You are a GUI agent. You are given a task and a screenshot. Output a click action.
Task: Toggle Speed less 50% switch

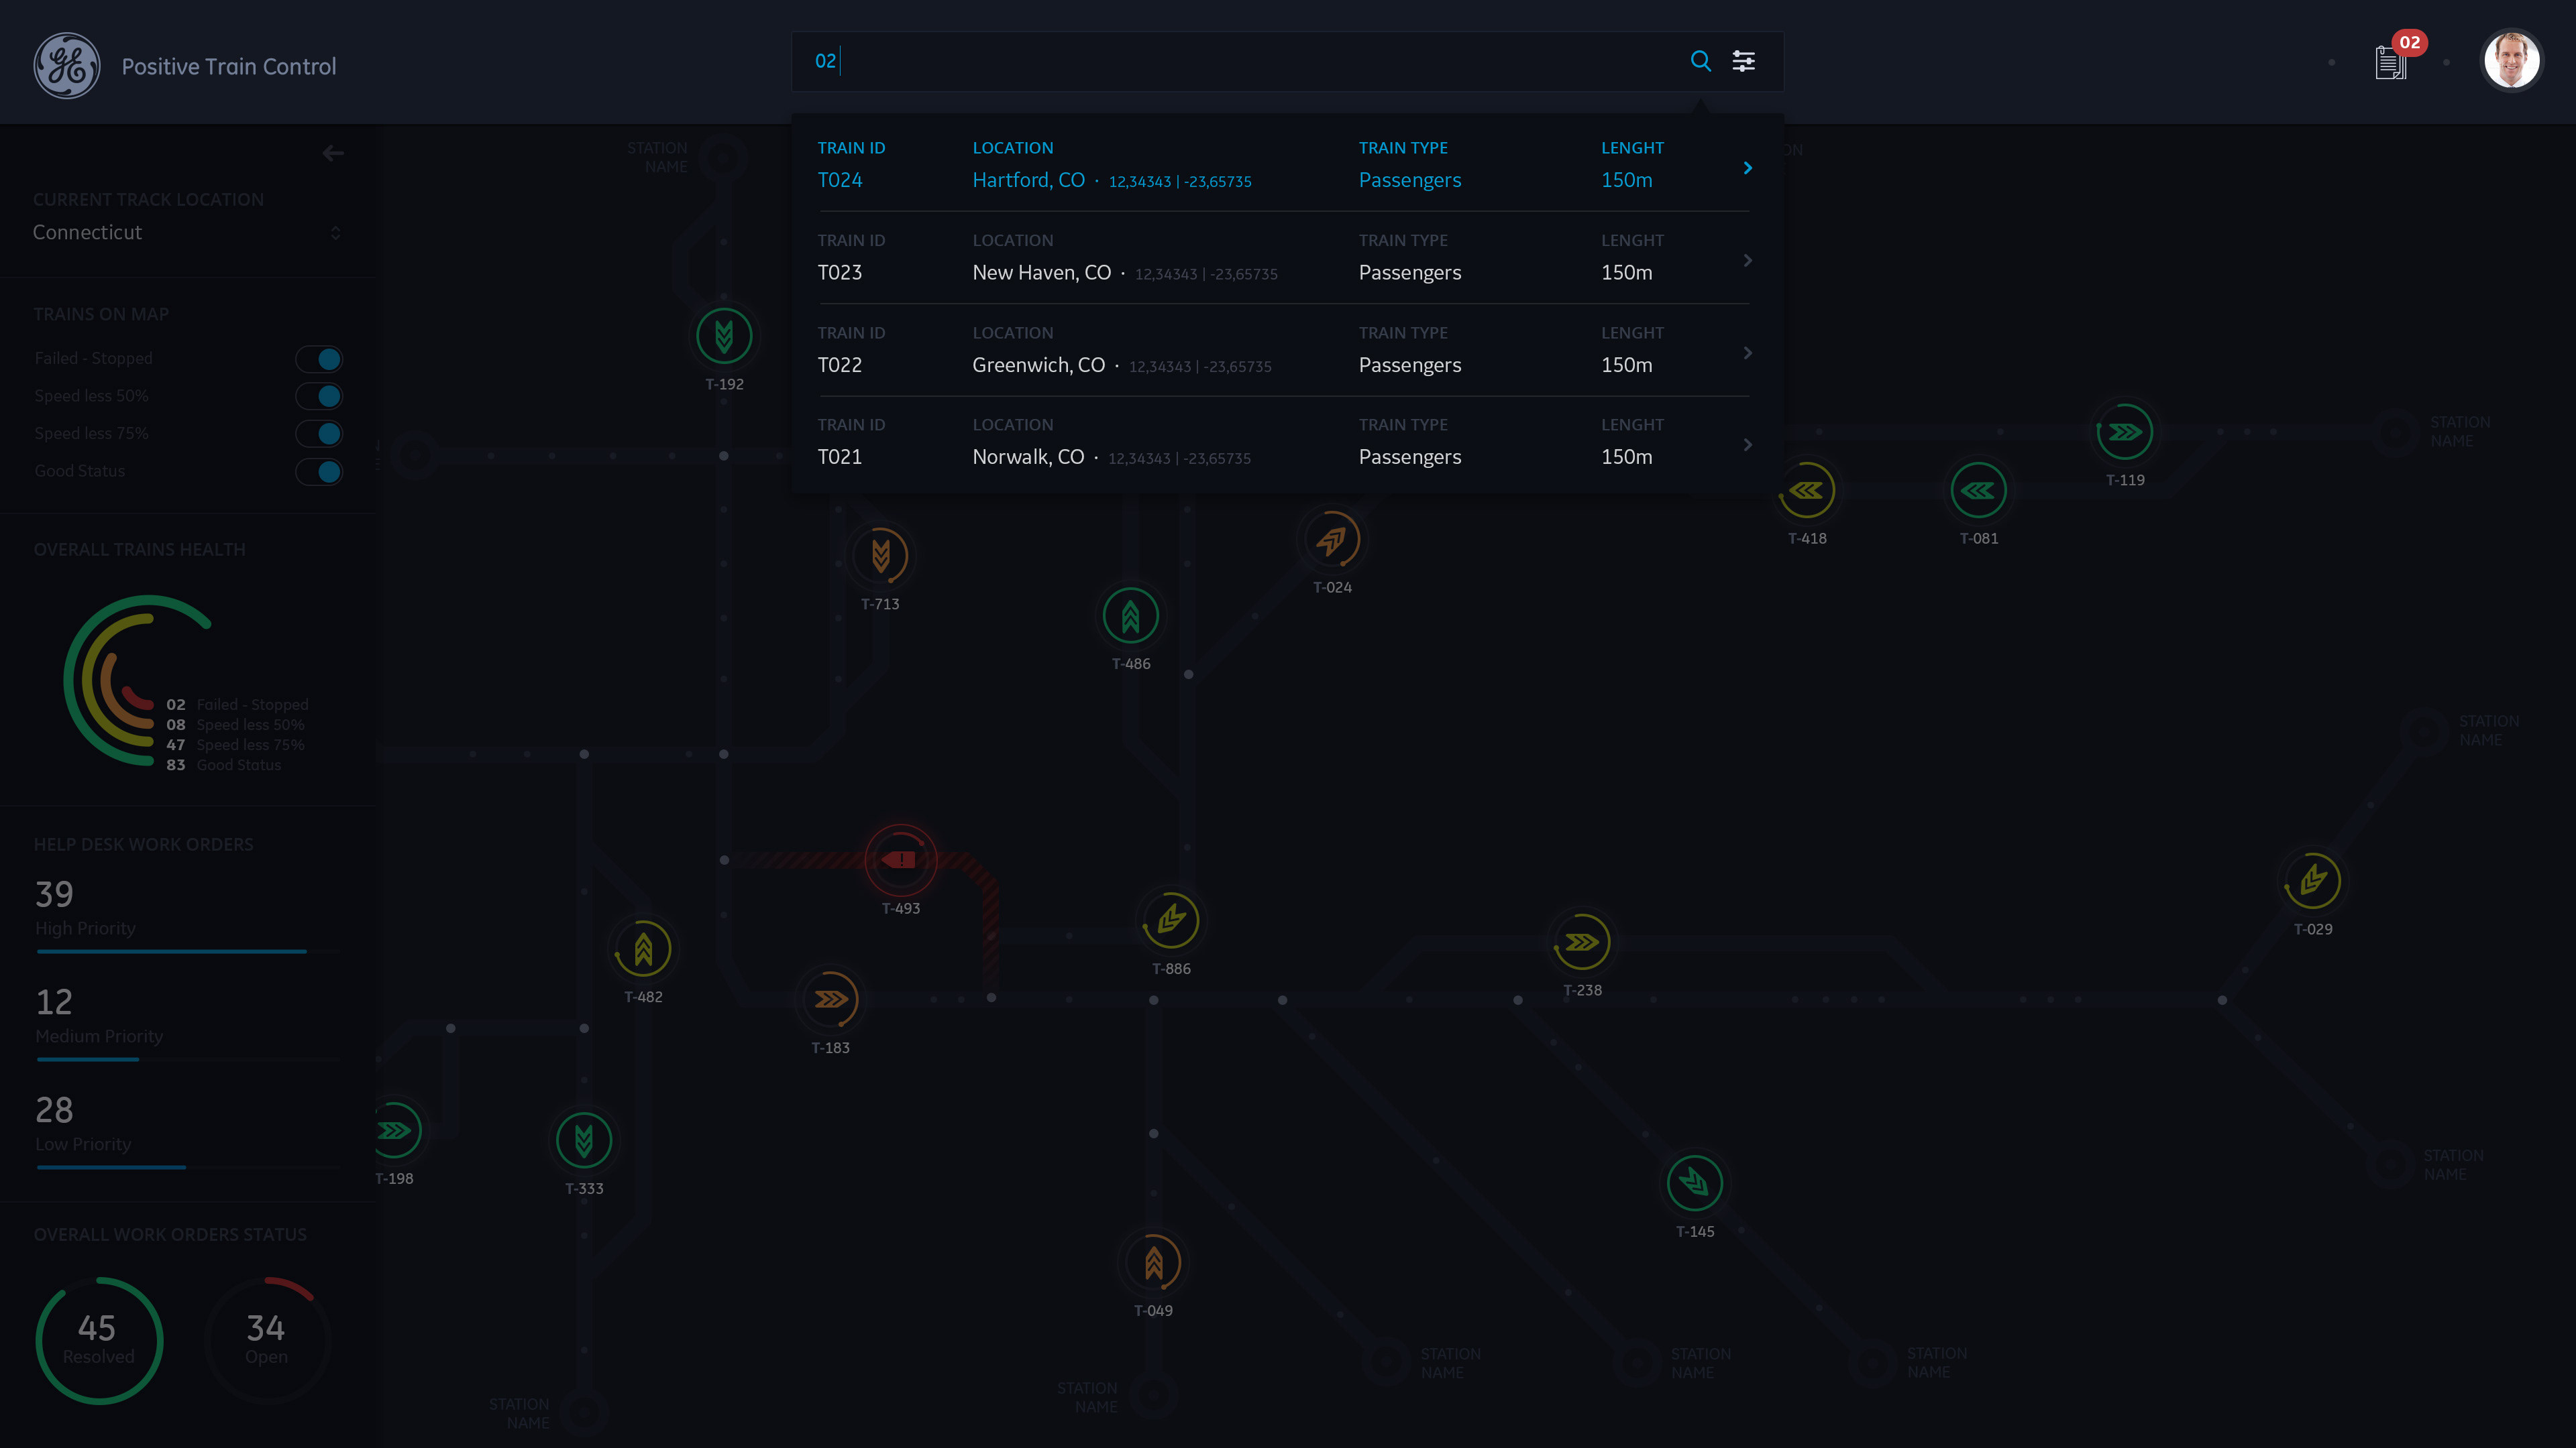point(319,396)
